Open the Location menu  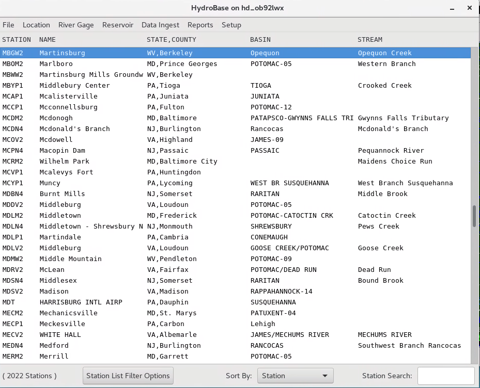pyautogui.click(x=36, y=25)
